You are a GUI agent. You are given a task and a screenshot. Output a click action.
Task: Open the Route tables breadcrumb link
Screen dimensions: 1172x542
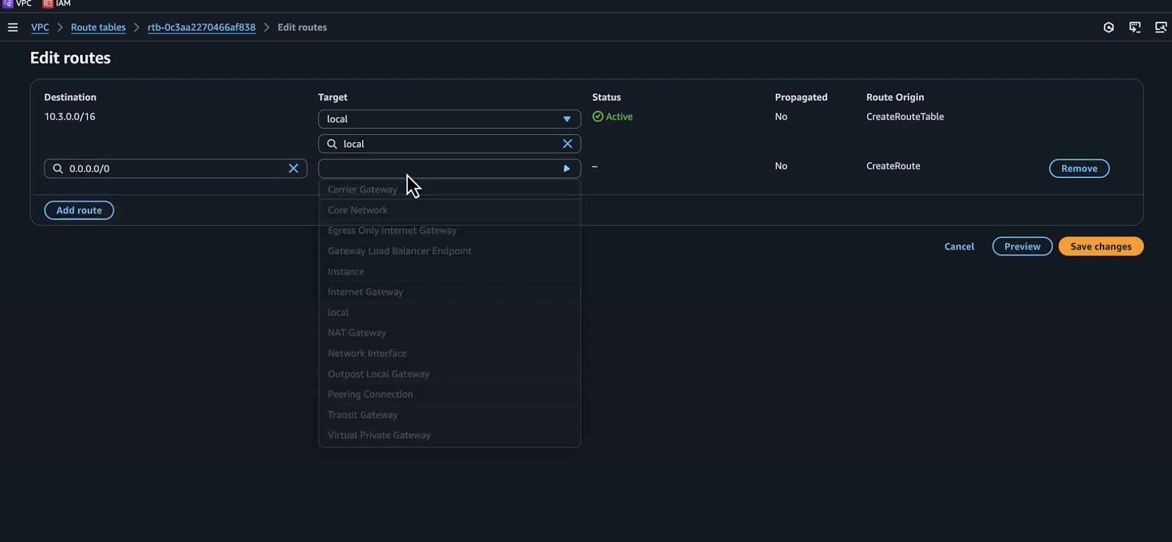coord(98,27)
